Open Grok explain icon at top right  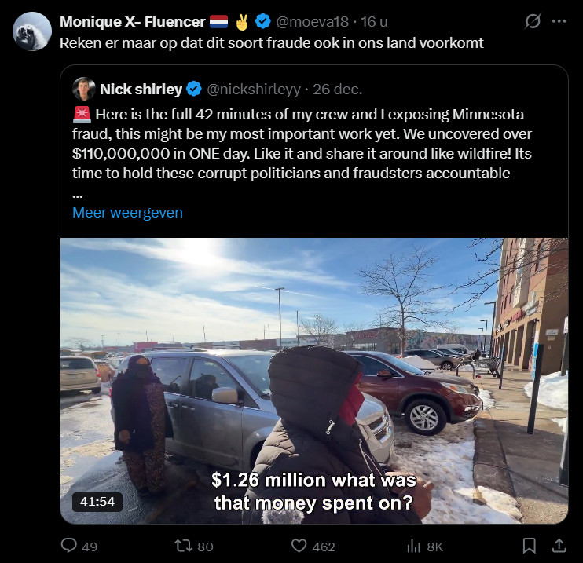533,21
